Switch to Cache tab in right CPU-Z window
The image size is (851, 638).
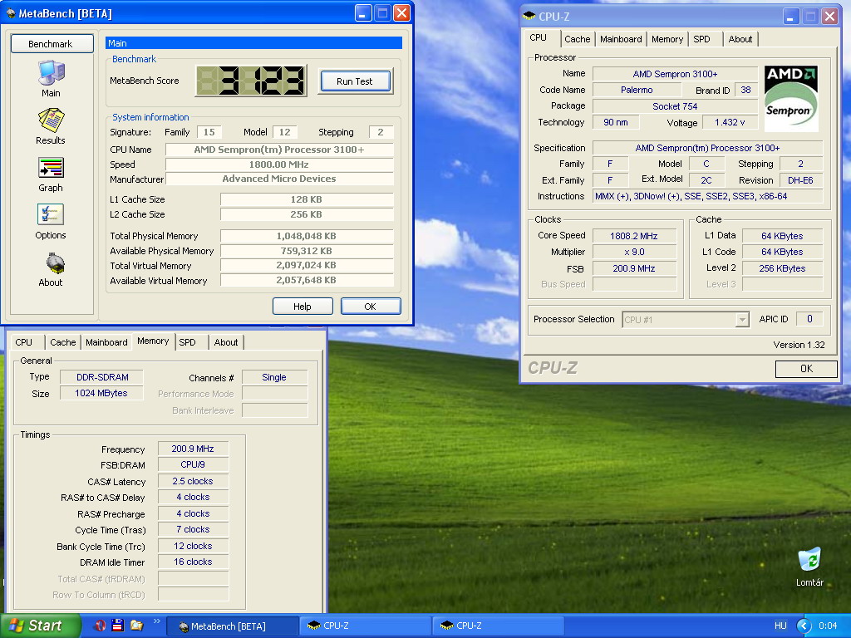tap(577, 39)
